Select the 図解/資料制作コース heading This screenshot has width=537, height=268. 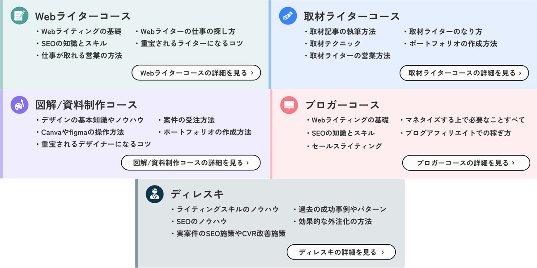click(86, 105)
